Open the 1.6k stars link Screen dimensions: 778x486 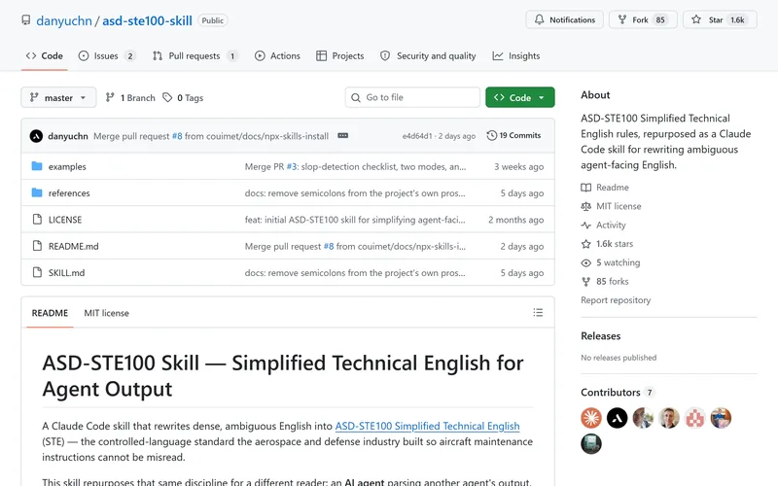pos(607,244)
